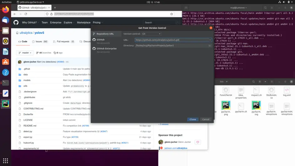Viewport: 295px width, 166px height.
Task: Open Firefox from the Ubuntu dock
Action: click(5, 9)
